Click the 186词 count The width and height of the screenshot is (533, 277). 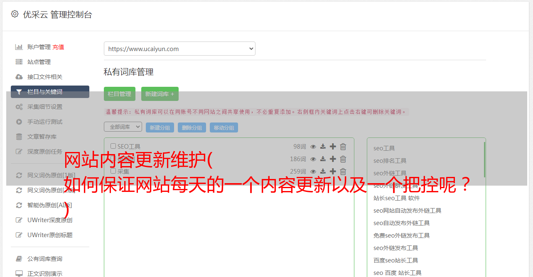[298, 159]
